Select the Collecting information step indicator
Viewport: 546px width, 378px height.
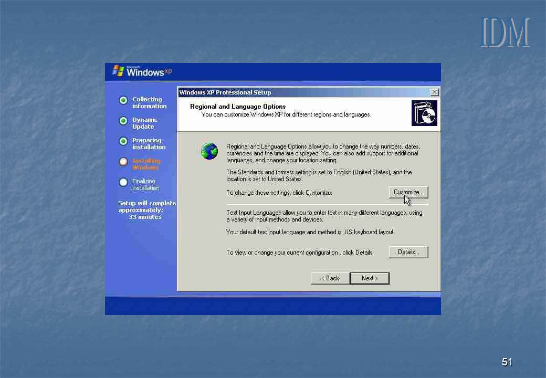(x=123, y=100)
